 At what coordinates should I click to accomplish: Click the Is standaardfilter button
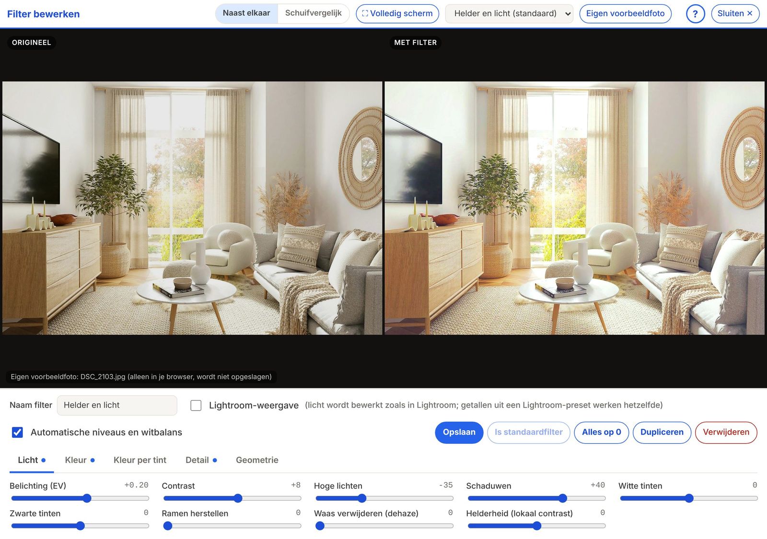tap(529, 433)
